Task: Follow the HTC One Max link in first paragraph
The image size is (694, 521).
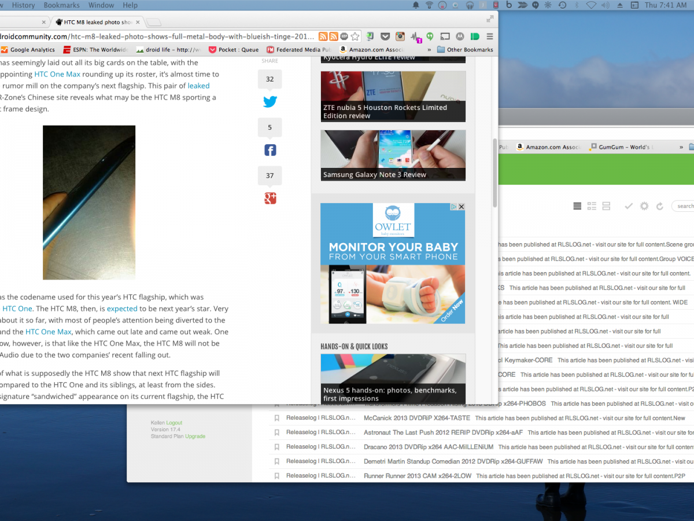Action: (57, 74)
